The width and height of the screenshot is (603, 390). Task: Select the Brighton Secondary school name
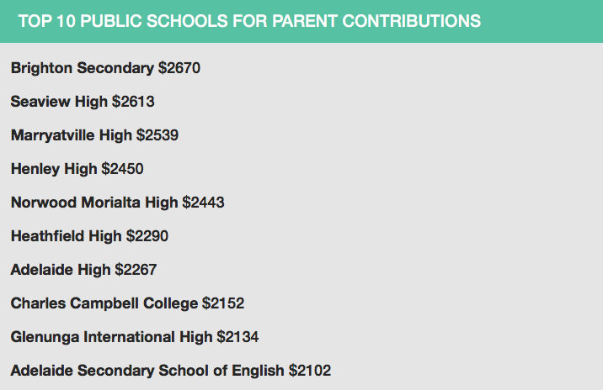click(x=83, y=68)
